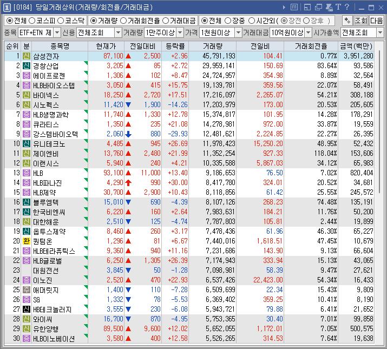387x349 pixels.
Task: Open the 유니테크노 stock name
Action: (x=49, y=143)
